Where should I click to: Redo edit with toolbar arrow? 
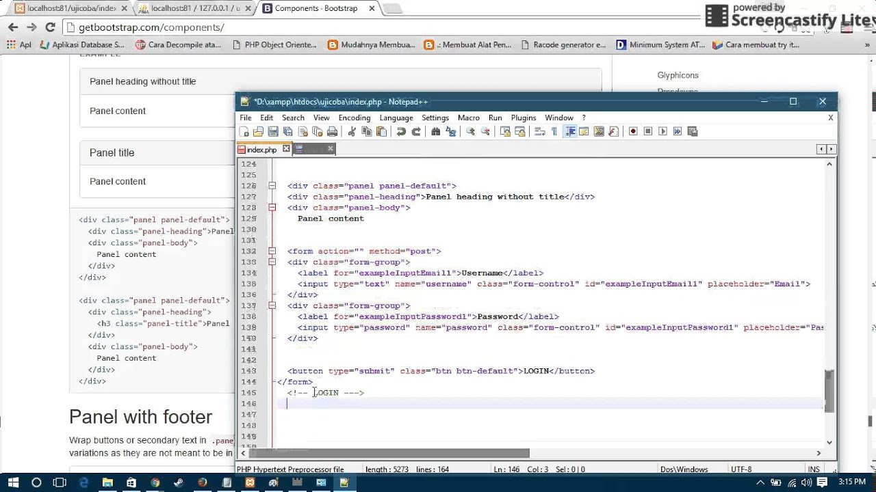point(416,131)
